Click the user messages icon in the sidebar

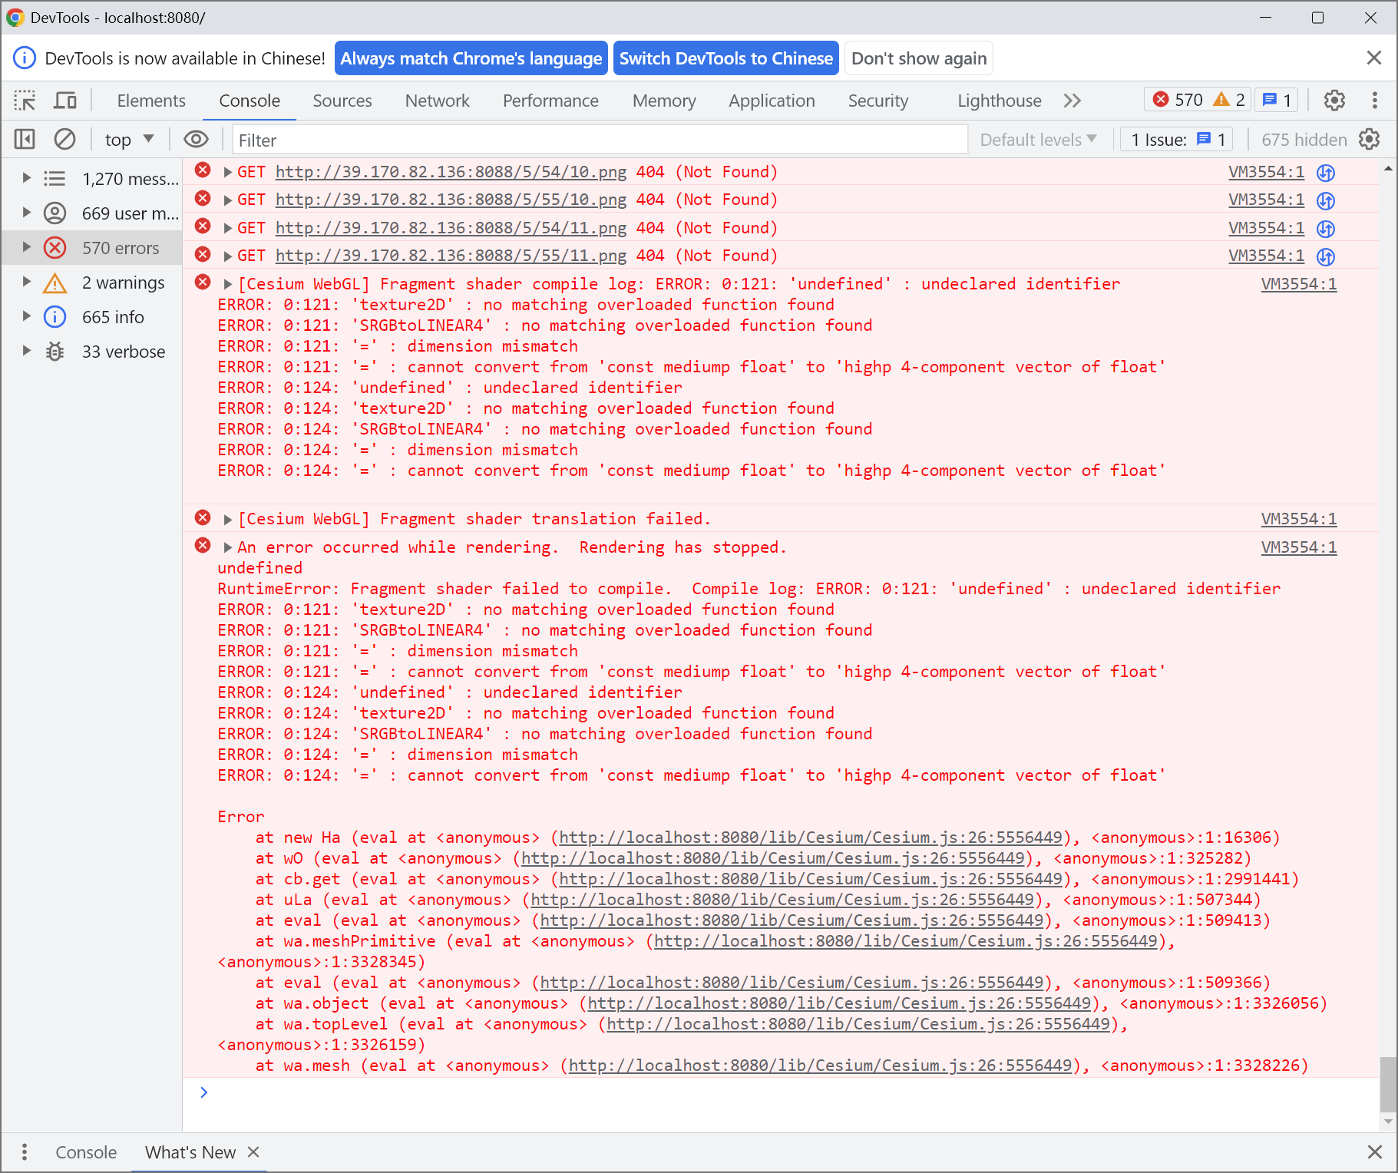[x=55, y=213]
